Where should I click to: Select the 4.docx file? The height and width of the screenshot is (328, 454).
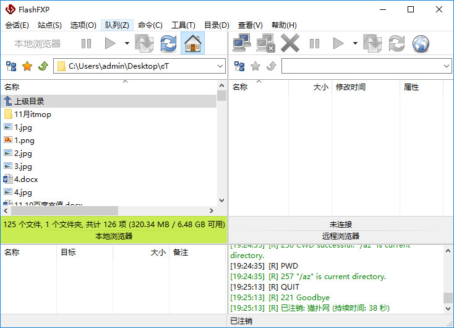(26, 179)
